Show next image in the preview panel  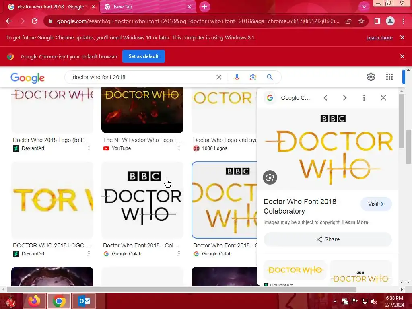coord(345,98)
